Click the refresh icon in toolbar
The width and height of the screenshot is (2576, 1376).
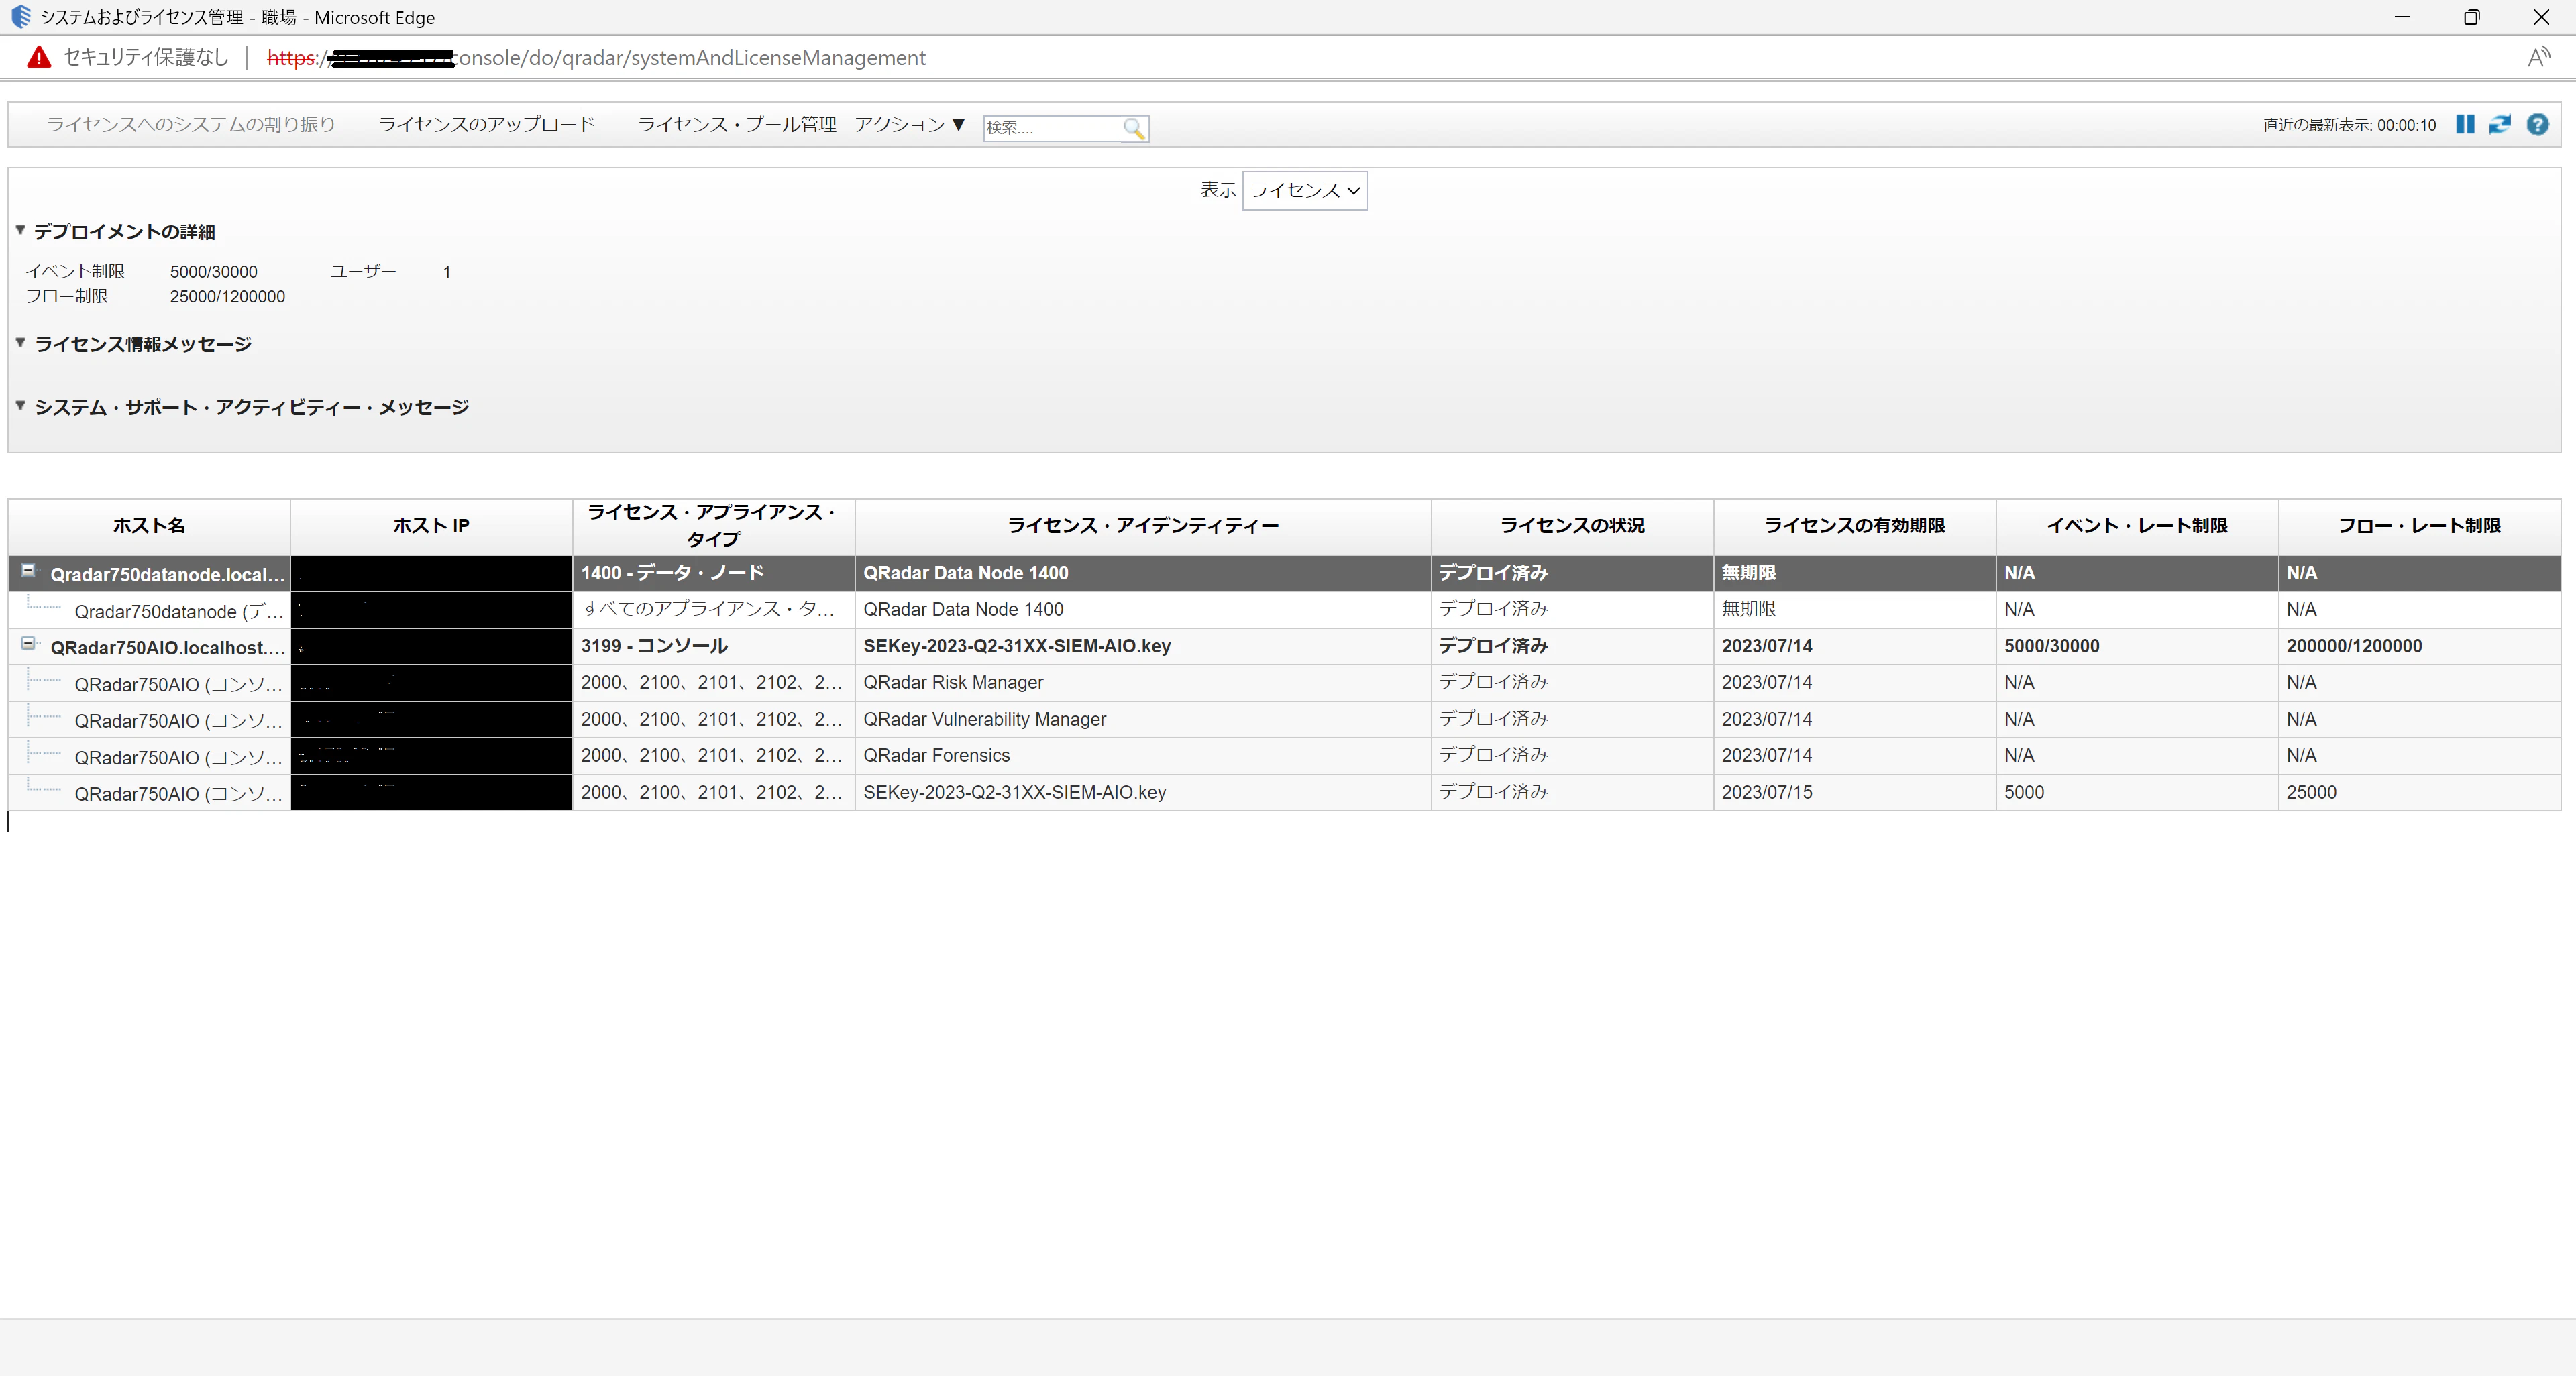coord(2500,124)
